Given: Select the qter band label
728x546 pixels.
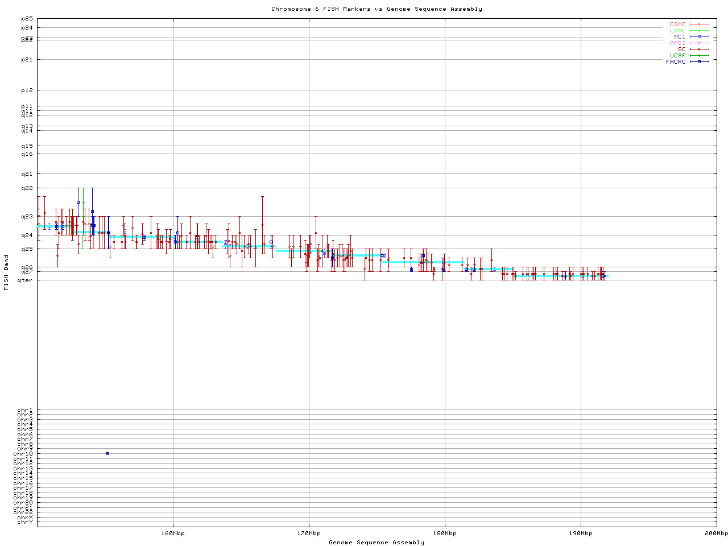Looking at the screenshot, I should coord(26,280).
